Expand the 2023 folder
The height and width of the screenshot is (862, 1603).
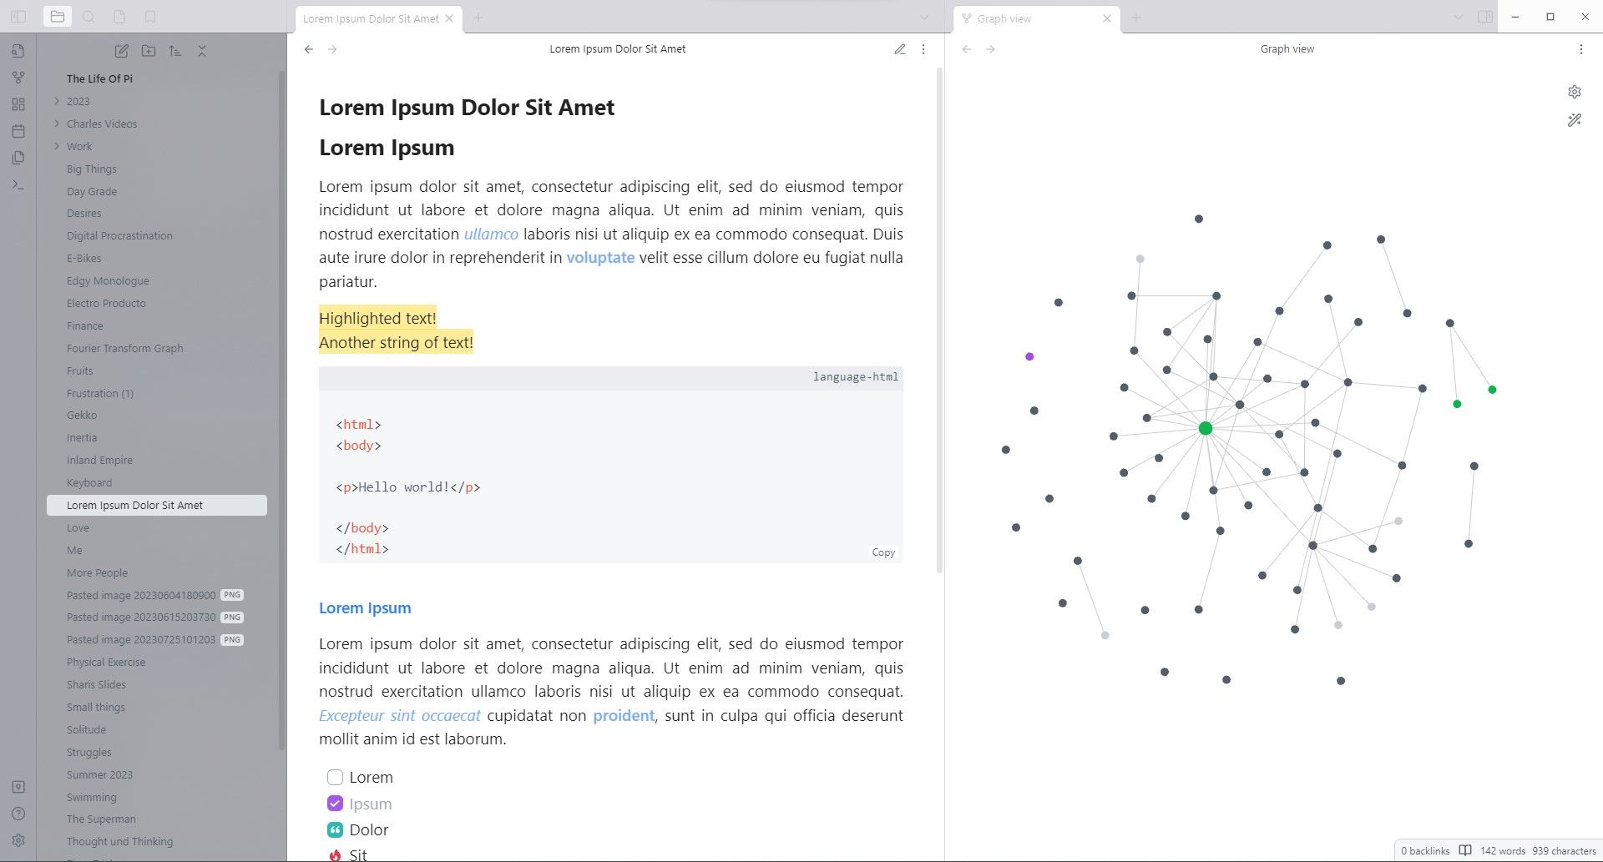tap(57, 101)
